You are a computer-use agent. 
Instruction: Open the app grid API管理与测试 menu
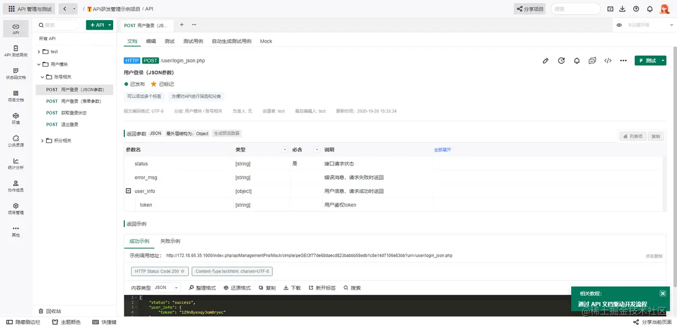(x=30, y=9)
